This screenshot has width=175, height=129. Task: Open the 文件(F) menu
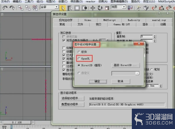click(5, 1)
